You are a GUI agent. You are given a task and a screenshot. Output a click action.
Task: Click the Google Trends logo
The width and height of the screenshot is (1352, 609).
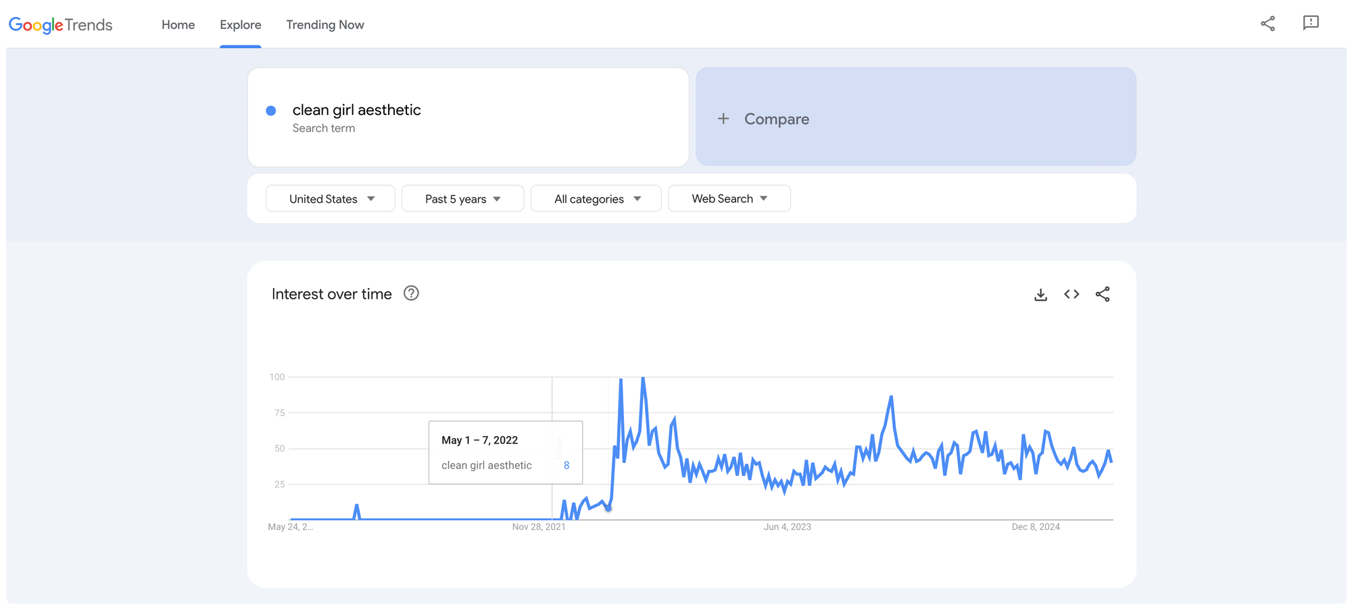(61, 25)
